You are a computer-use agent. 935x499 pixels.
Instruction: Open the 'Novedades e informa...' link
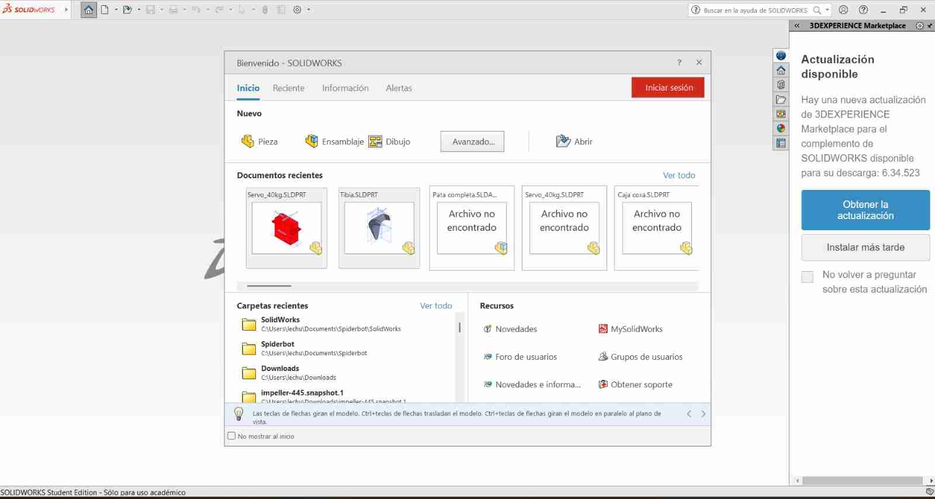click(x=532, y=384)
